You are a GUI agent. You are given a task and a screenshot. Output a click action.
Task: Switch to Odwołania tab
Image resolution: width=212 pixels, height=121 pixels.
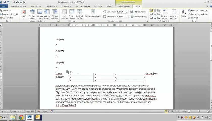tap(66, 6)
